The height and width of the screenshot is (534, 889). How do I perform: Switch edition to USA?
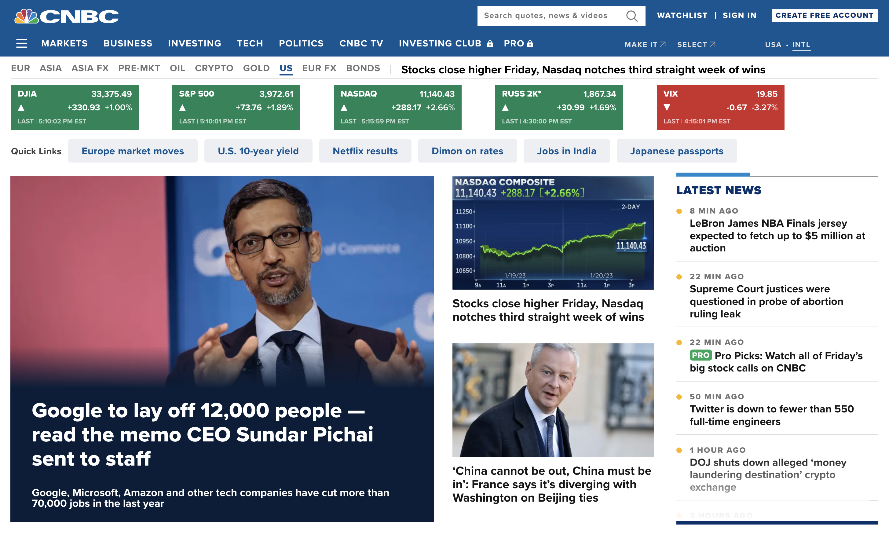773,45
